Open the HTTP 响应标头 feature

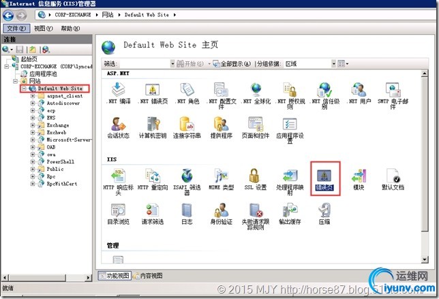pos(119,182)
